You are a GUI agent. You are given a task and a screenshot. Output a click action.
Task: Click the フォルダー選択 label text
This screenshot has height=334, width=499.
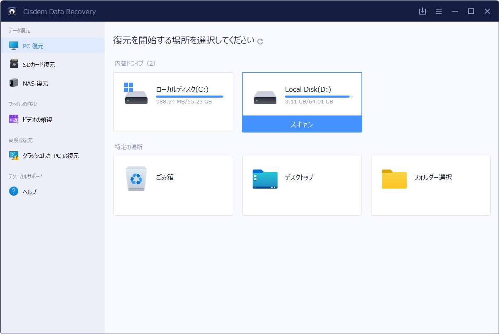pyautogui.click(x=433, y=177)
